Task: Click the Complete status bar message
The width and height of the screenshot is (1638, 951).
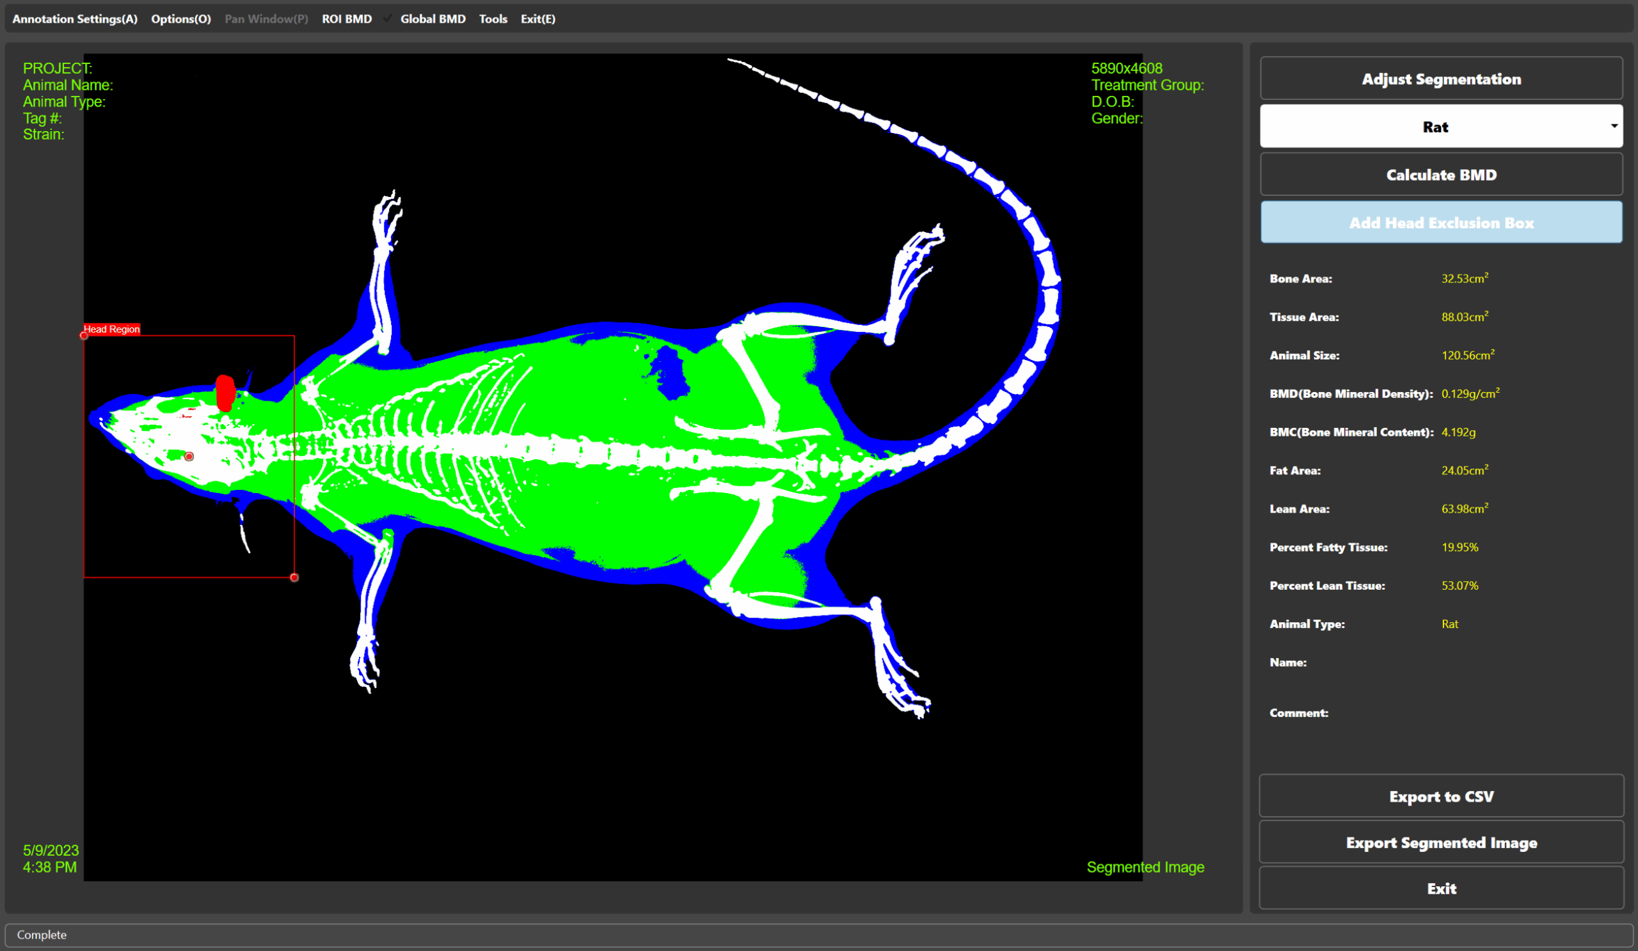Action: (x=42, y=935)
